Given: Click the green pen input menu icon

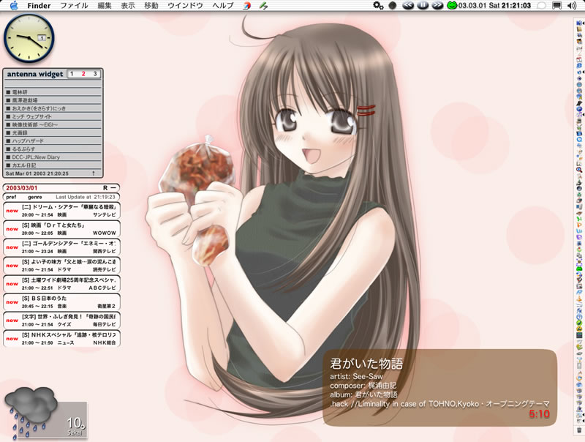Looking at the screenshot, I should (x=263, y=6).
